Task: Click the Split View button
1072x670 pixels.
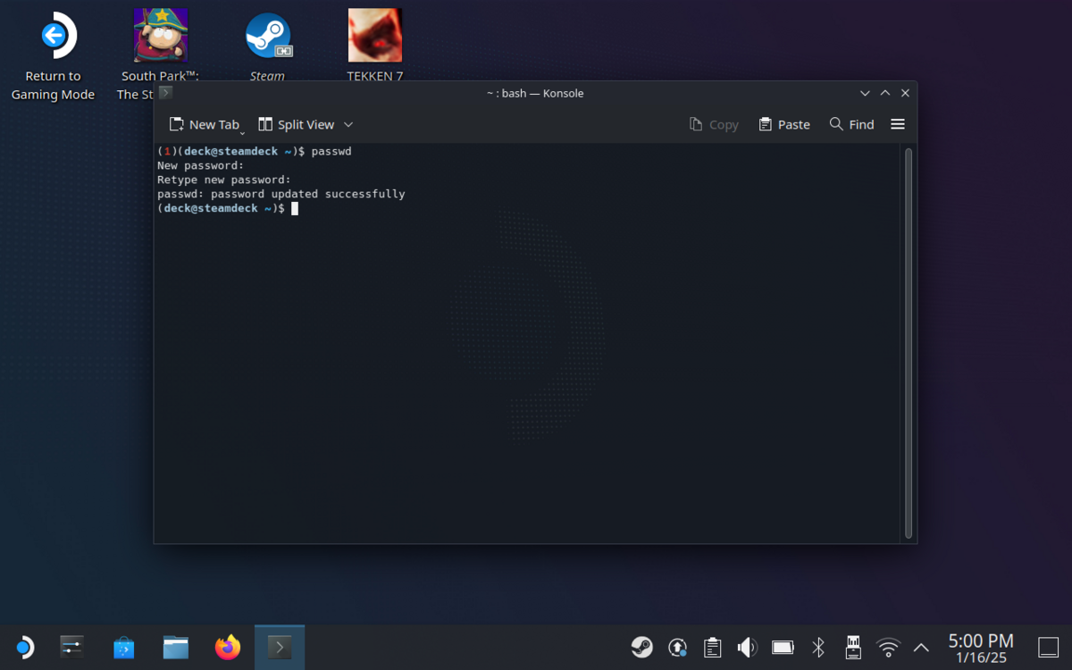Action: click(296, 124)
